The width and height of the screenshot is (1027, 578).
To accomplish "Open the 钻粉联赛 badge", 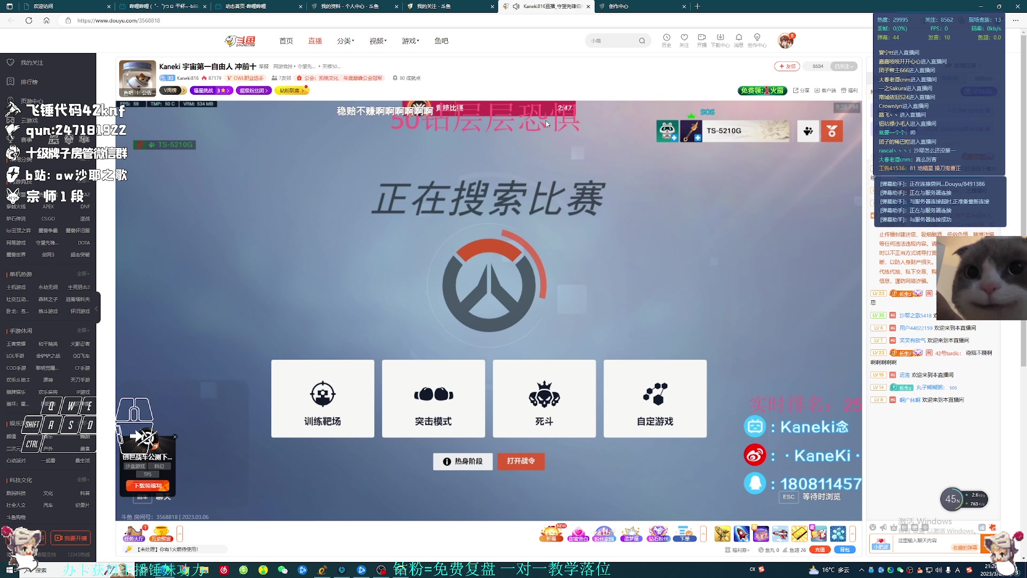I will click(x=292, y=90).
